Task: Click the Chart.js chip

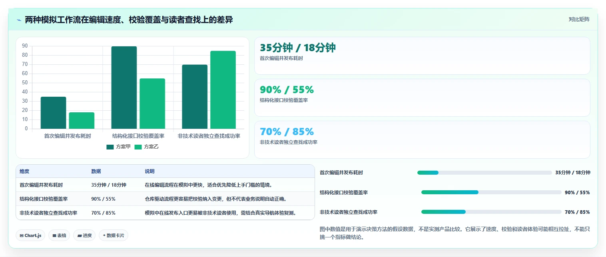Action: [x=31, y=235]
